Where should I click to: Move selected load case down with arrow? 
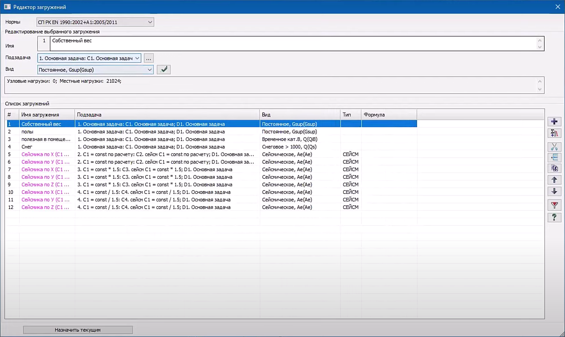(554, 191)
